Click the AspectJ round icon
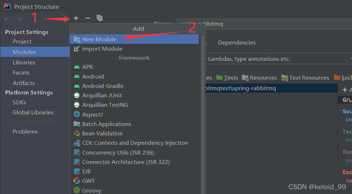Screen dimensions: 352x194 (x=77, y=114)
